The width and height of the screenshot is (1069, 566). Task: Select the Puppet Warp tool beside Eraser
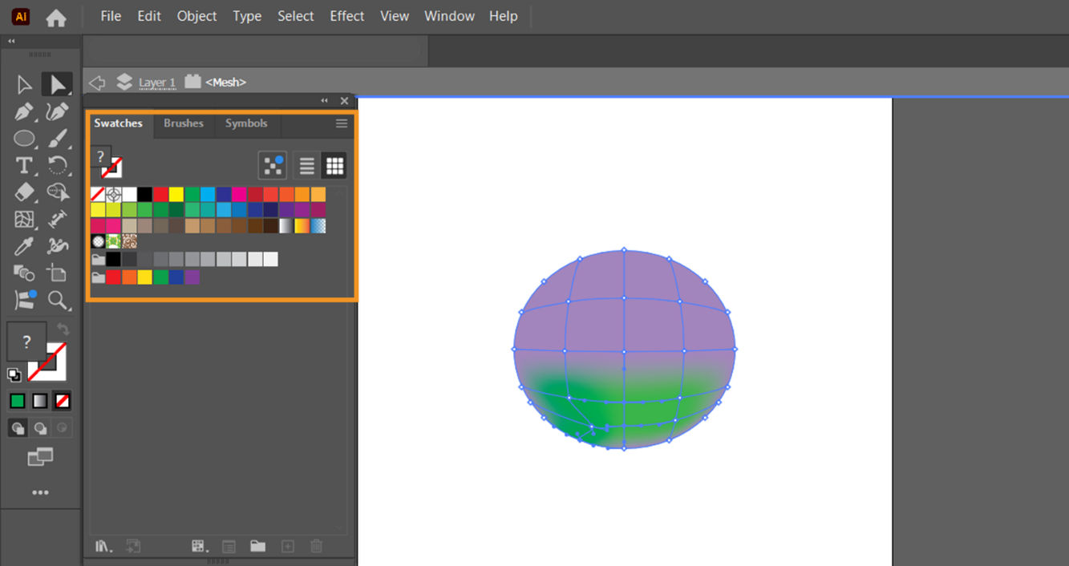click(x=58, y=192)
